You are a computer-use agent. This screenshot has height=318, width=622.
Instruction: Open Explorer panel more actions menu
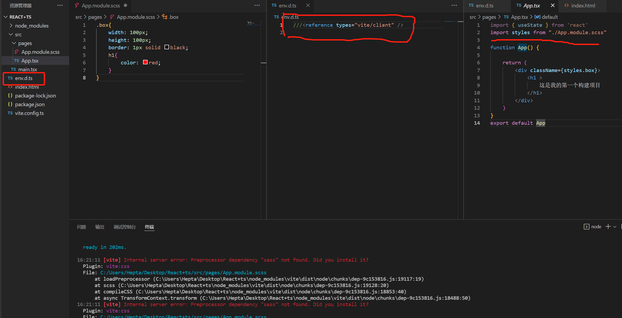click(x=60, y=5)
